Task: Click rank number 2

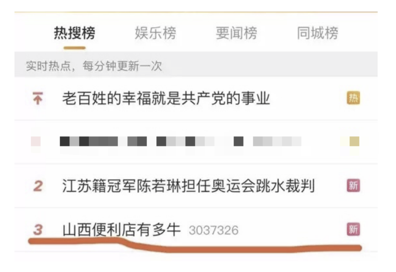Action: coord(38,186)
